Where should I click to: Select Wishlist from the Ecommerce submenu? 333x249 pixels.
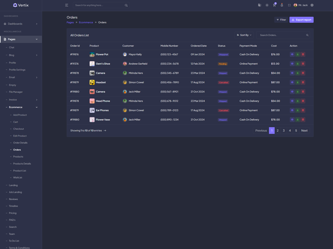point(17,178)
